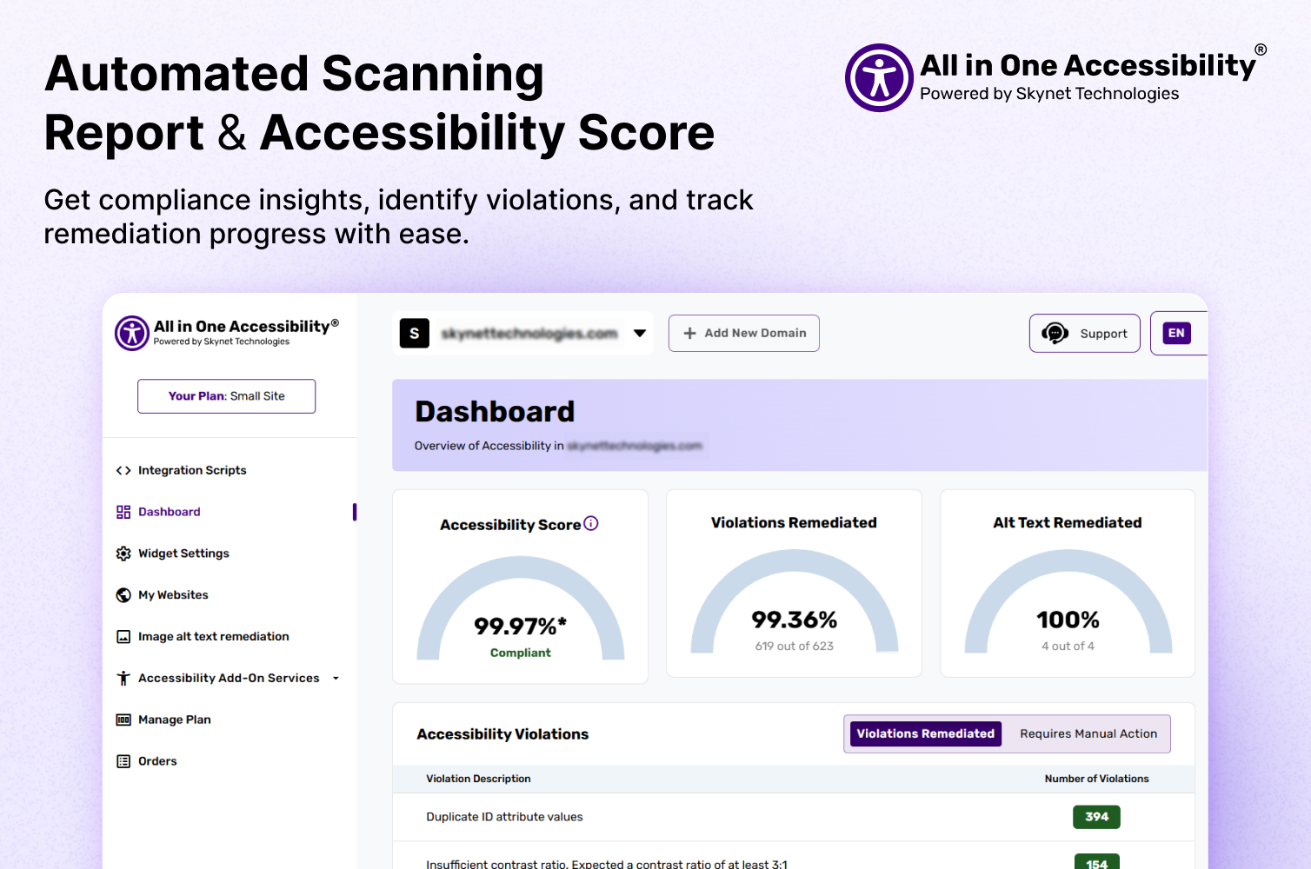
Task: Click the Duplicate ID attribute values row
Action: coord(794,817)
